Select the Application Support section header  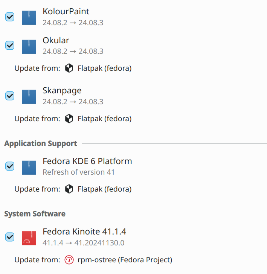41,143
